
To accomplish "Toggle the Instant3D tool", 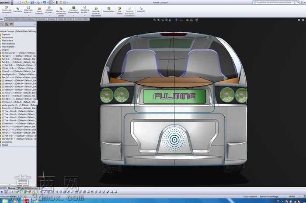I will (141, 10).
